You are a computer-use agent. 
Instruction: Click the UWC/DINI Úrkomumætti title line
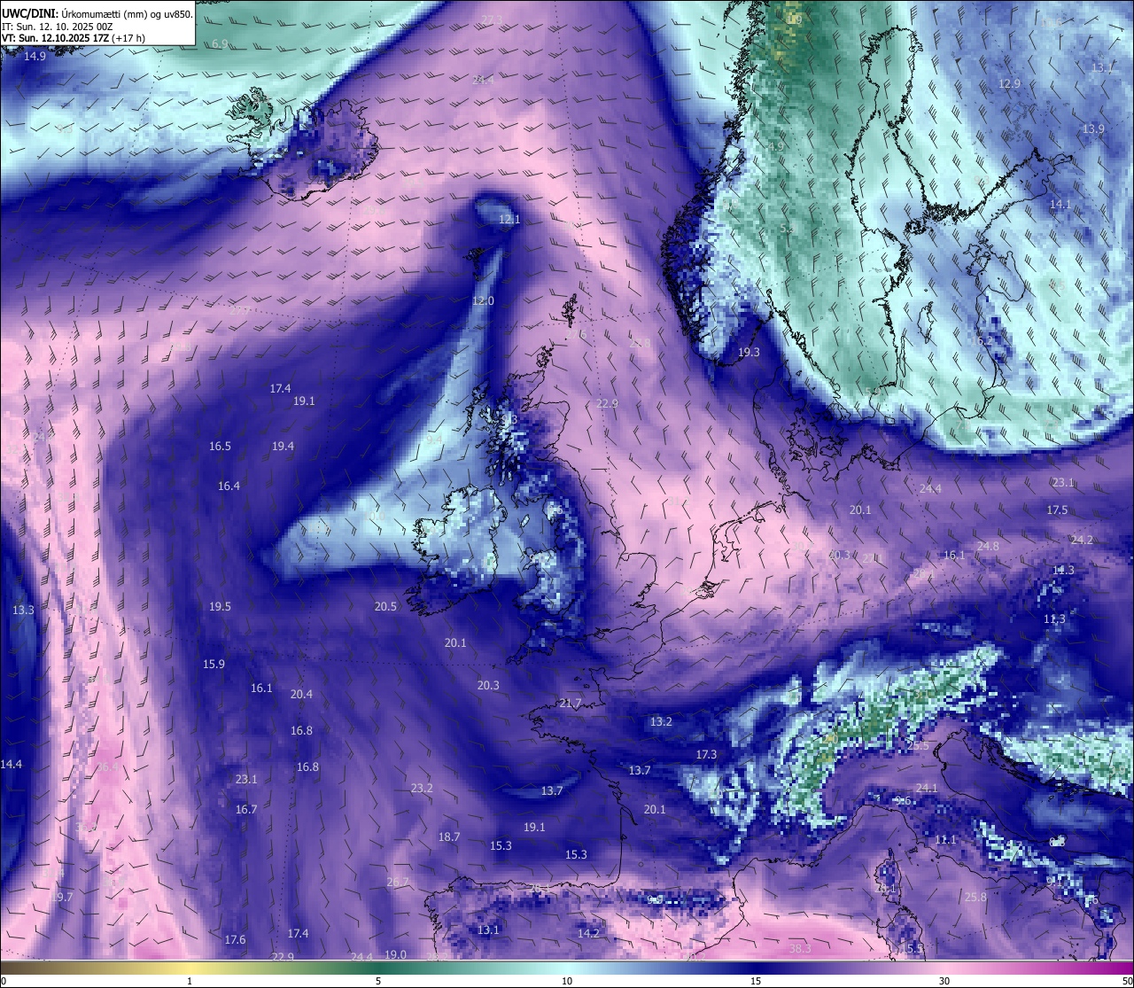pos(97,13)
